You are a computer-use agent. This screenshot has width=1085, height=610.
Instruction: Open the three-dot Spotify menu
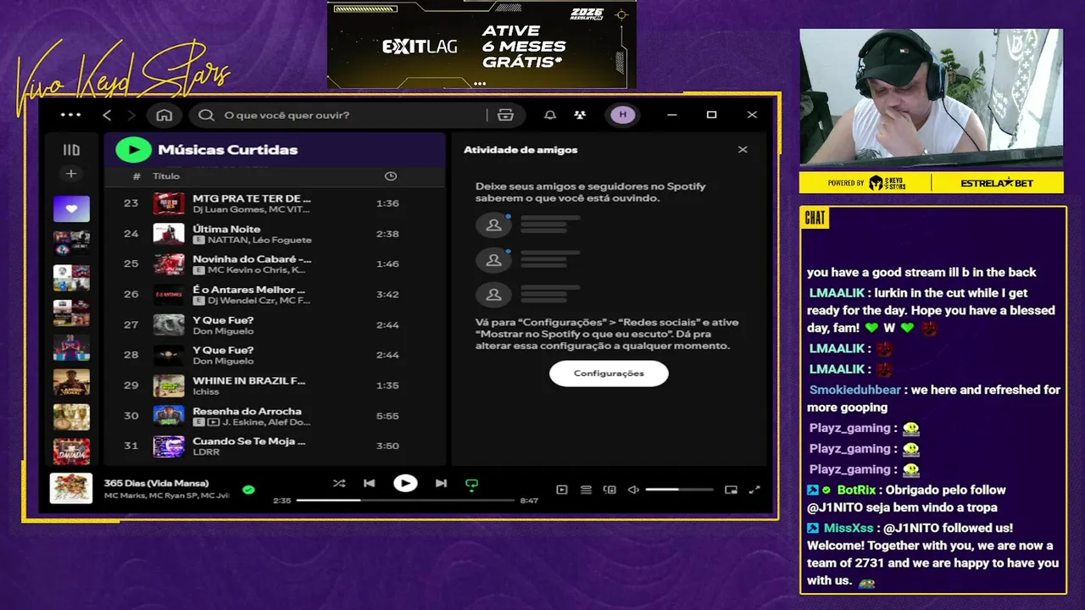click(x=71, y=114)
